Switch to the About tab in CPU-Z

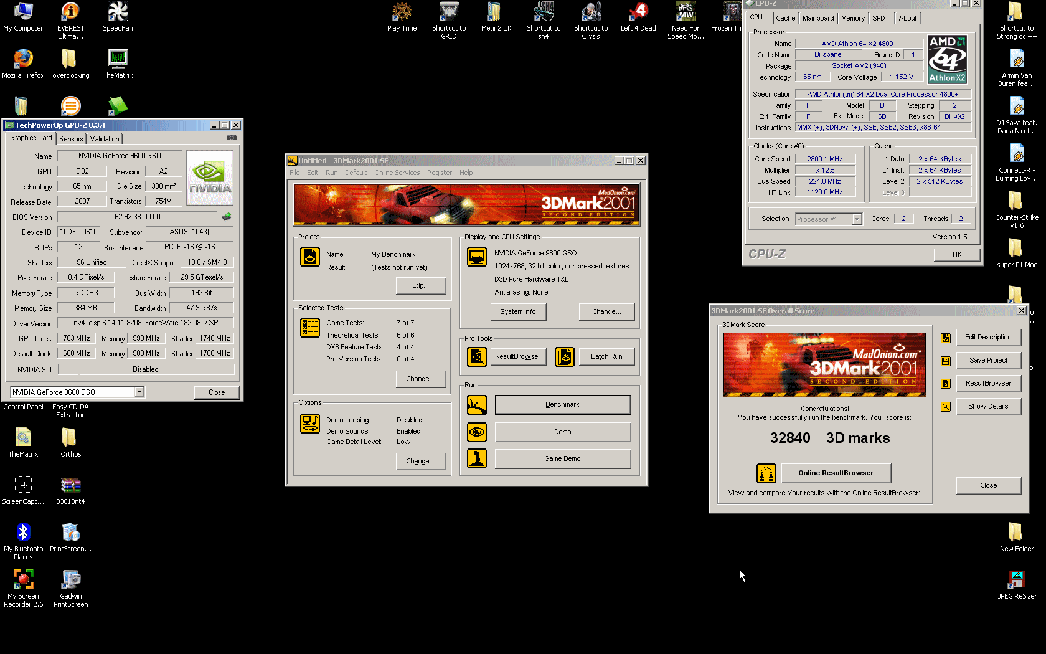click(x=907, y=18)
